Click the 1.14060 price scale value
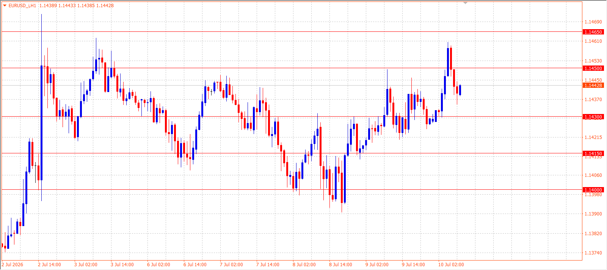This screenshot has width=607, height=270. pos(593,175)
